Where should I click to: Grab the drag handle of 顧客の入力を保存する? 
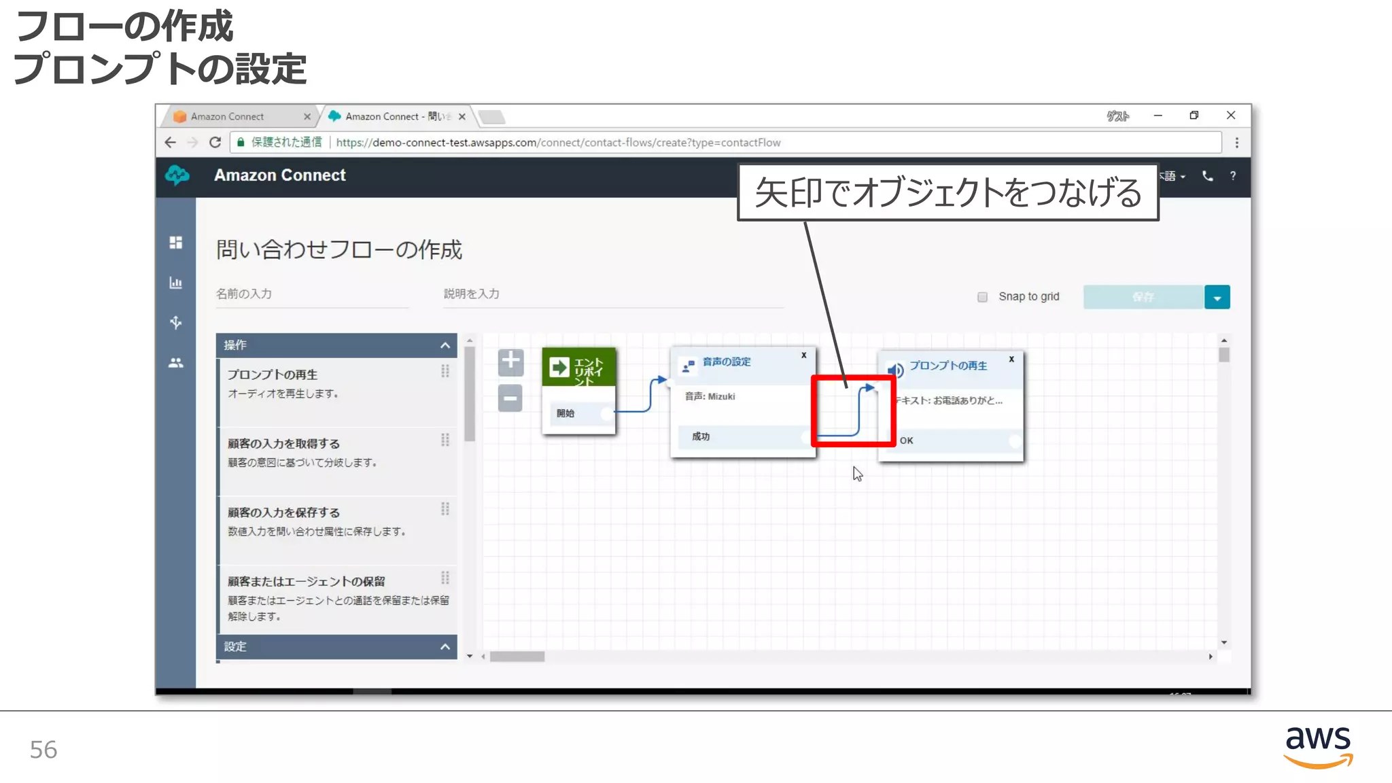click(x=445, y=509)
